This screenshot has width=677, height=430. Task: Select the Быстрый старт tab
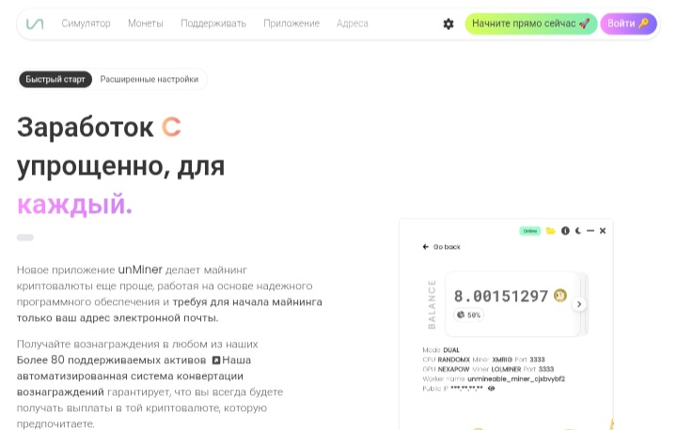click(x=55, y=80)
